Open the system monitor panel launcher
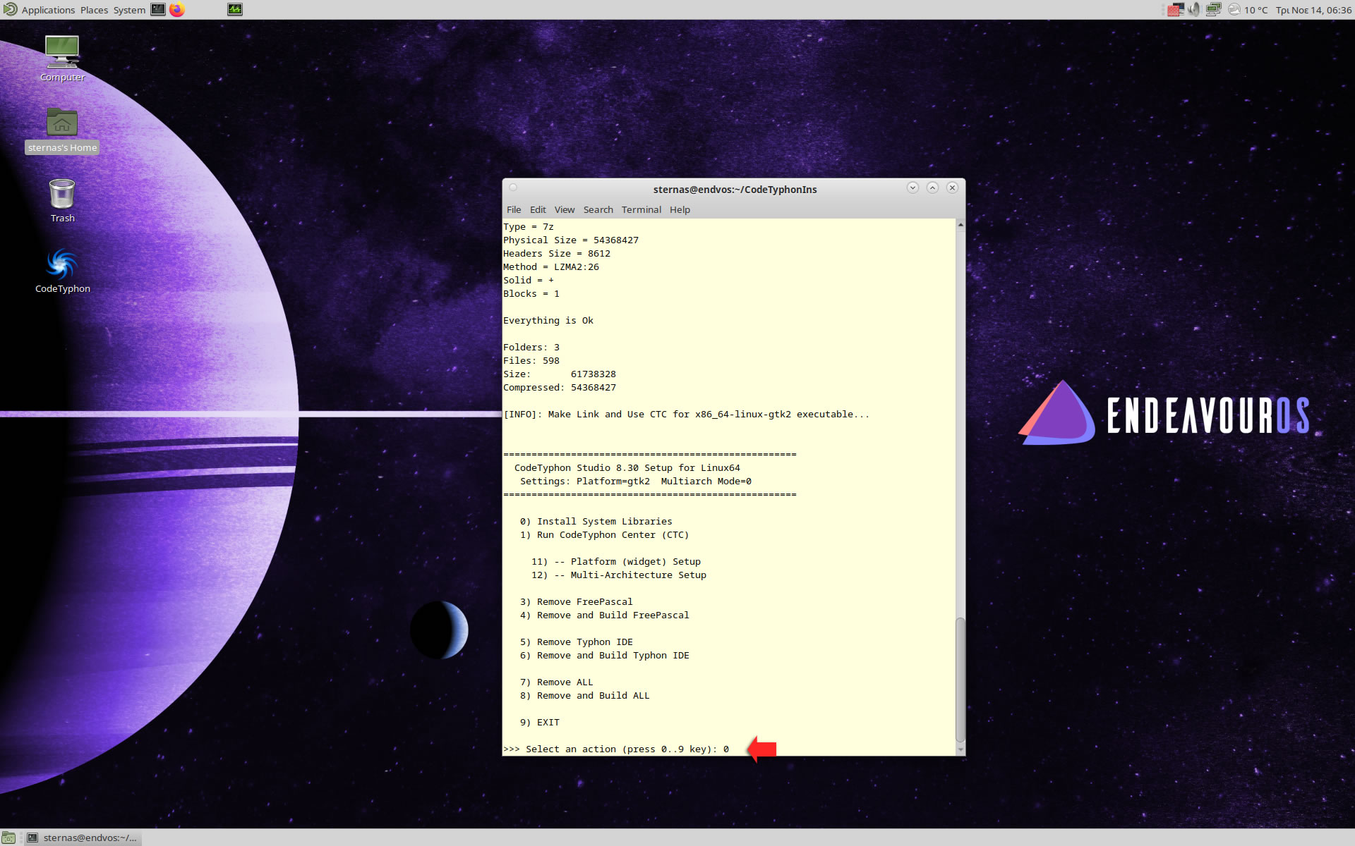 (235, 9)
